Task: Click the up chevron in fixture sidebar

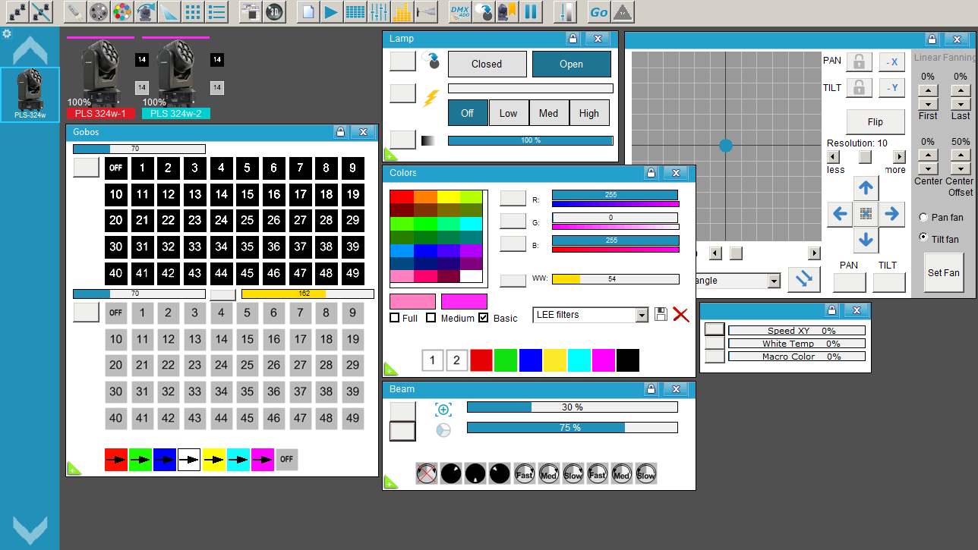Action: point(30,51)
